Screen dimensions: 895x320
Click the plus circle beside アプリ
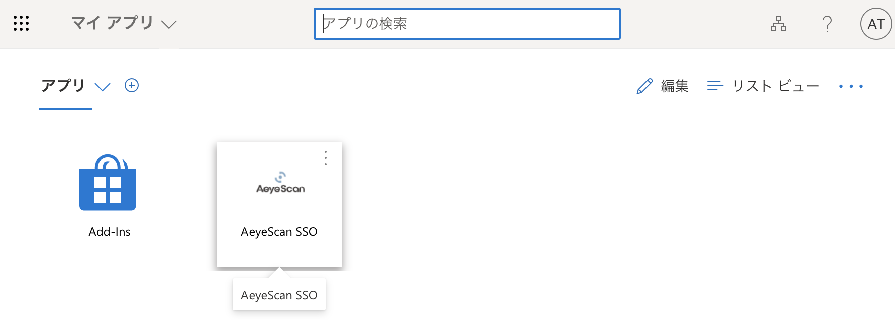(x=132, y=85)
